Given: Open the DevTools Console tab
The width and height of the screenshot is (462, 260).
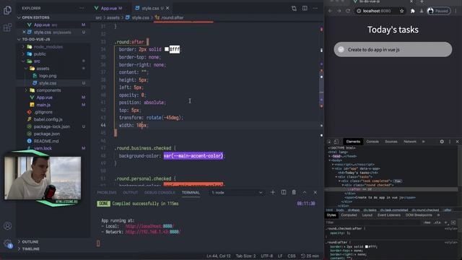Looking at the screenshot, I should coord(372,142).
